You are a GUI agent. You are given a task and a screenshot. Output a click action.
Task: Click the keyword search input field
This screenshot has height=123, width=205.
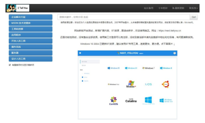pyautogui.click(x=123, y=17)
